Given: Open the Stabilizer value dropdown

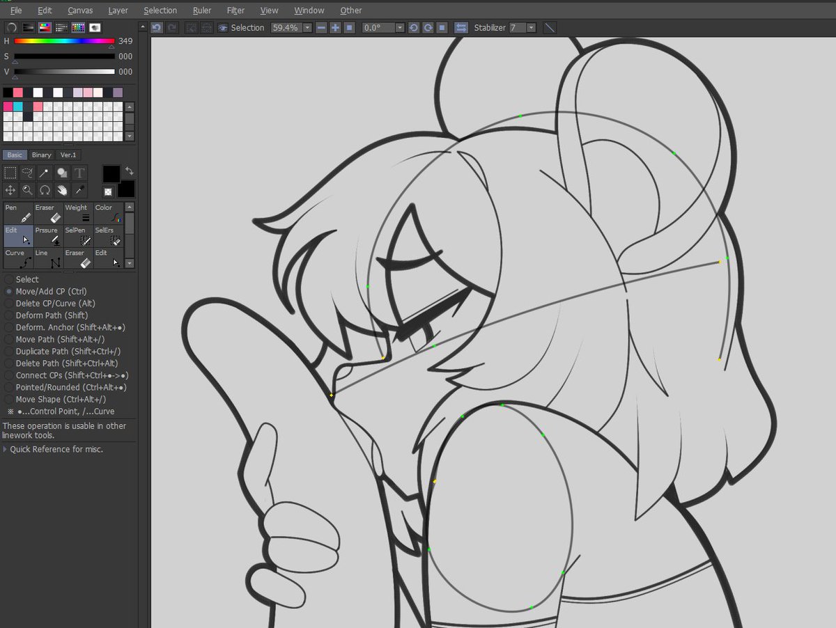Looking at the screenshot, I should [532, 28].
